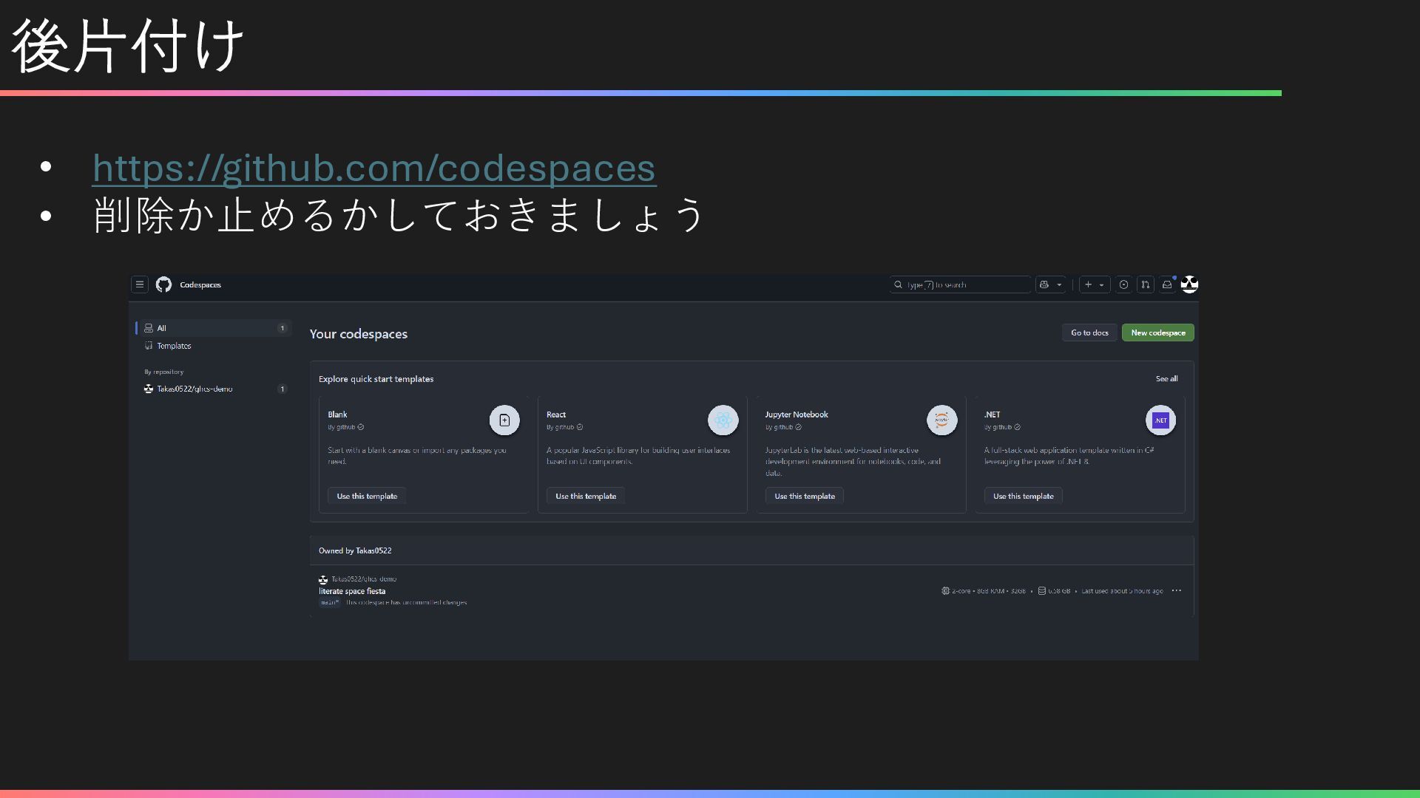The width and height of the screenshot is (1420, 798).
Task: Click the .NET template icon
Action: tap(1160, 420)
